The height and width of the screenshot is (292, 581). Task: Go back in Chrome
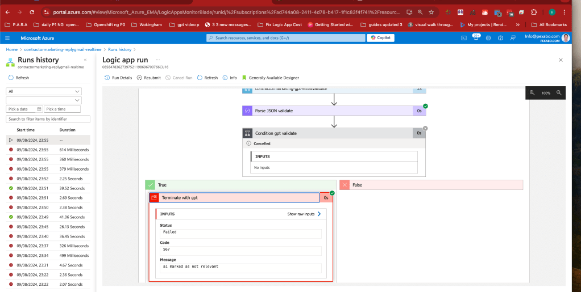[x=8, y=12]
